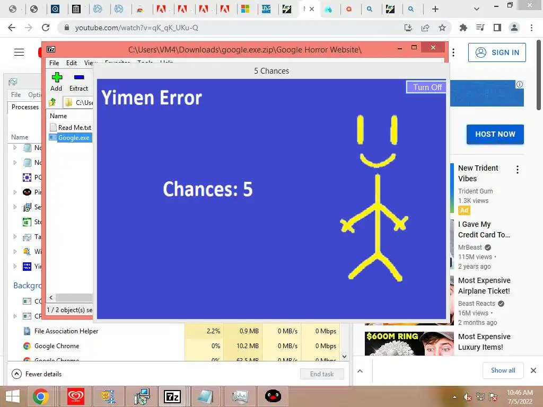The width and height of the screenshot is (543, 407).
Task: Expand the Pingu process row in Task Manager
Action: pos(15,192)
